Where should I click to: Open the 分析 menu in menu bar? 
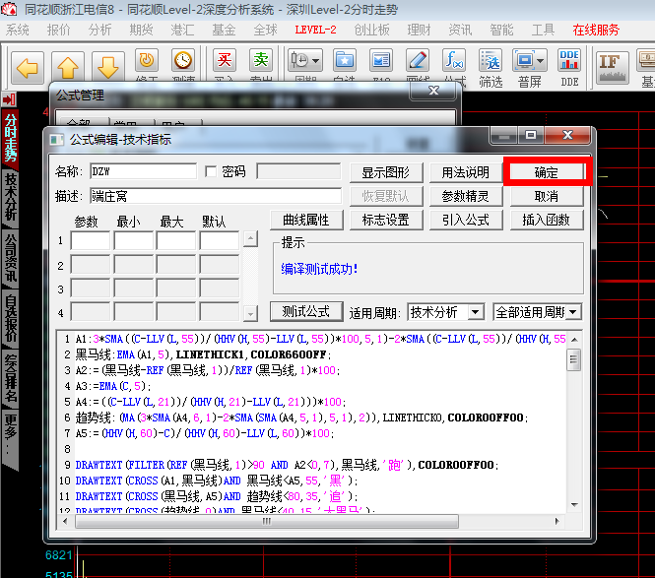[99, 30]
